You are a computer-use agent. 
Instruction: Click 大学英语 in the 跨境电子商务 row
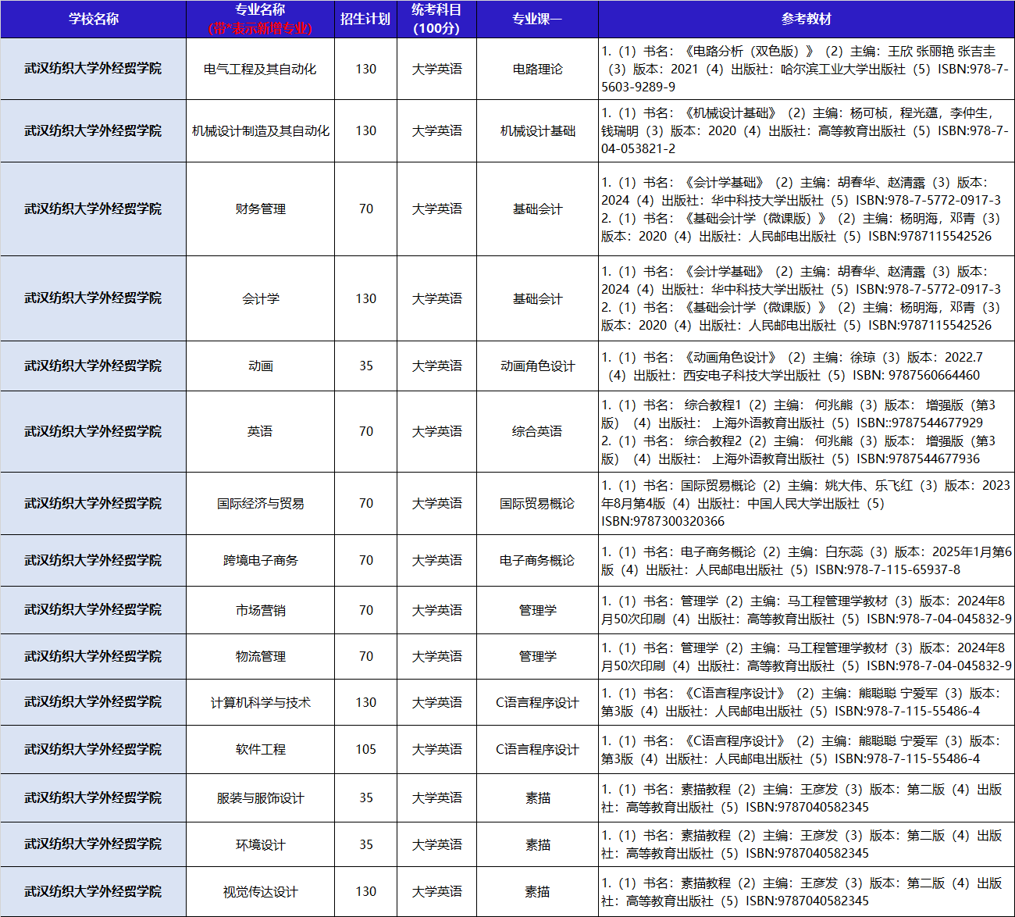tap(436, 561)
